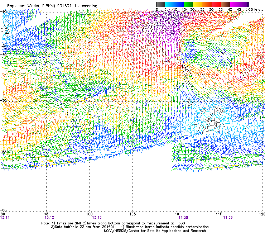Image resolution: width=265 pixels, height=233 pixels.
Task: Click the orange 25-30 knots legend swatch
Action: (x=207, y=4)
